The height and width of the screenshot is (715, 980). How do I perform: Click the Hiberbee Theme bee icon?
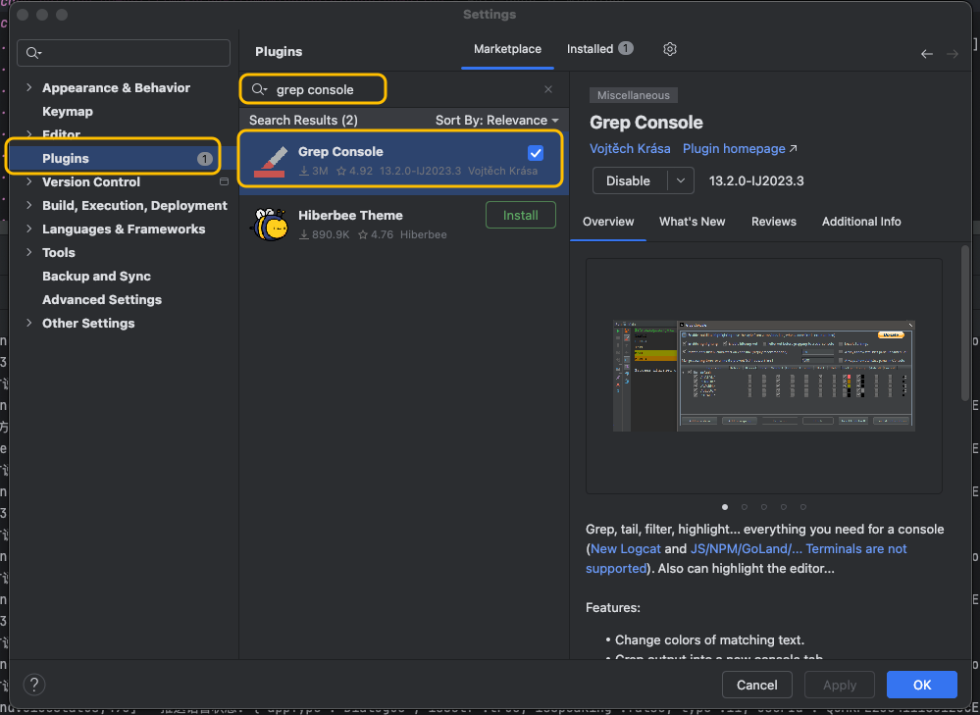[x=270, y=225]
